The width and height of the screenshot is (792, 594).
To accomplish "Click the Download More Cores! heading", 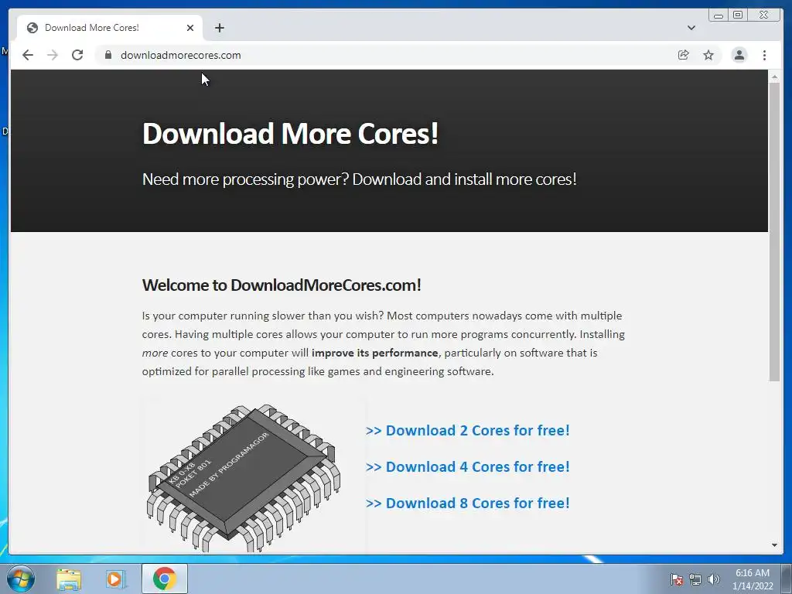I will 291,133.
